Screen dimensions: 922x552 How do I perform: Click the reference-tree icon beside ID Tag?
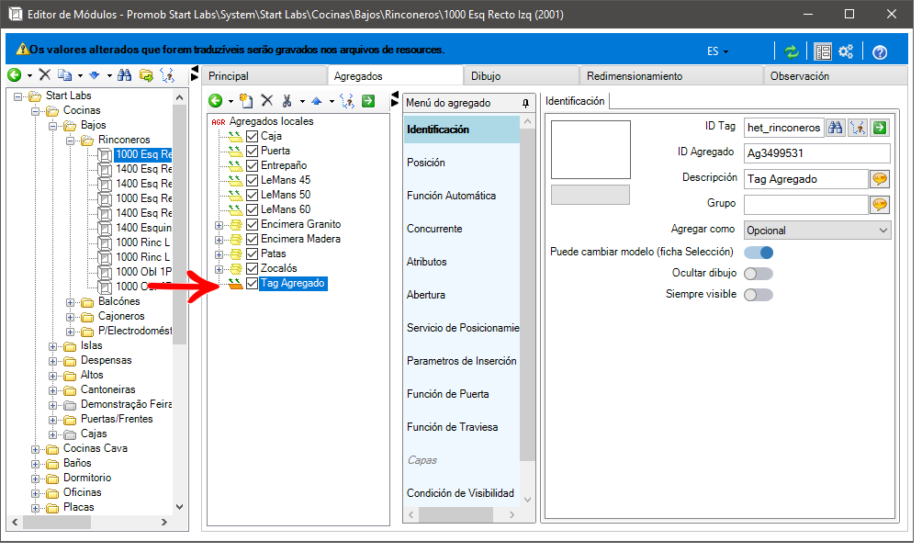pos(858,128)
